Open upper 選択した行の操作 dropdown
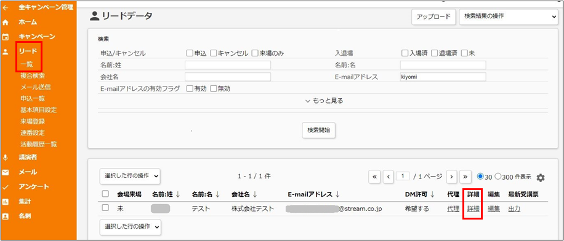The image size is (564, 241). coord(130,176)
